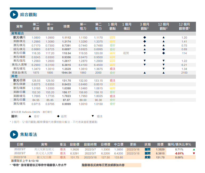The width and height of the screenshot is (205, 173).
Task: Click the 12 個月觀察價 column header
Action: (x=184, y=26)
